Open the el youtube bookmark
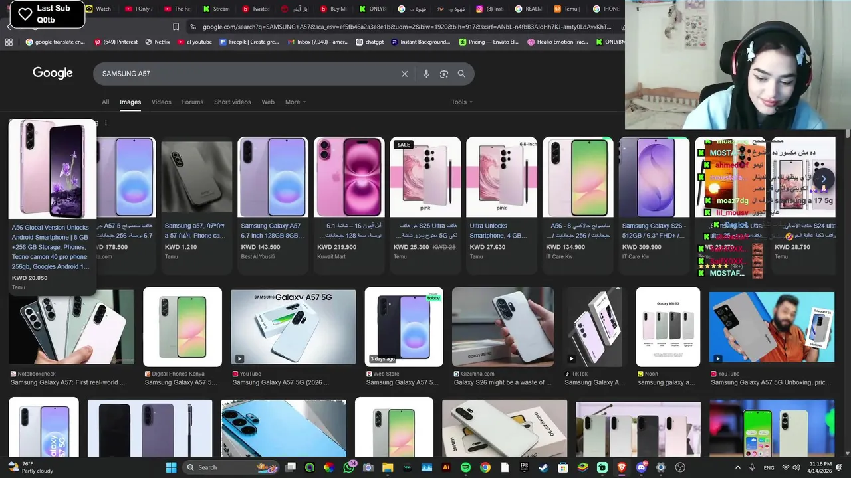The width and height of the screenshot is (851, 478). 195,42
